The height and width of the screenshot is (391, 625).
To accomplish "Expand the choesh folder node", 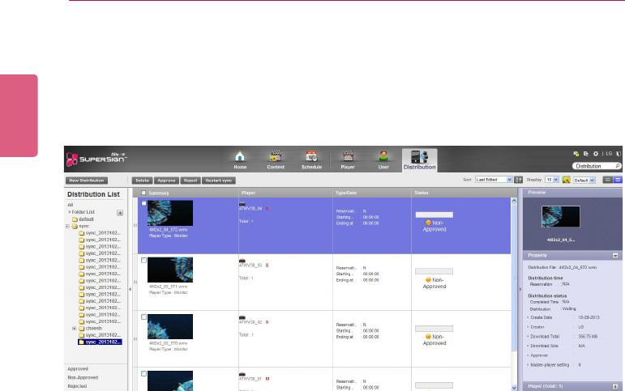I will pyautogui.click(x=74, y=329).
